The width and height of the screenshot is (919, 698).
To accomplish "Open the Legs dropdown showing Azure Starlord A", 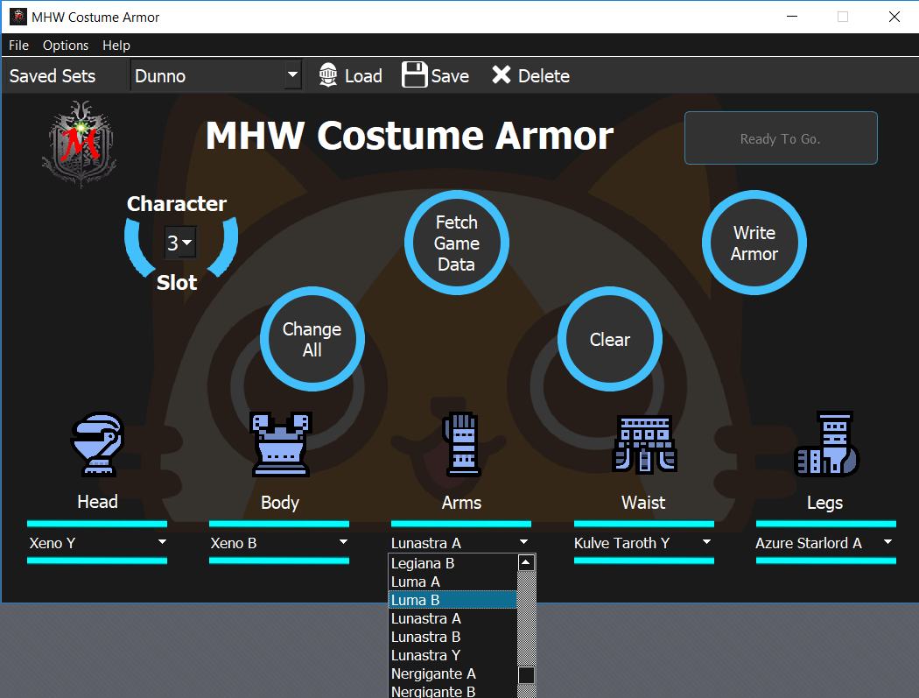I will pos(826,543).
